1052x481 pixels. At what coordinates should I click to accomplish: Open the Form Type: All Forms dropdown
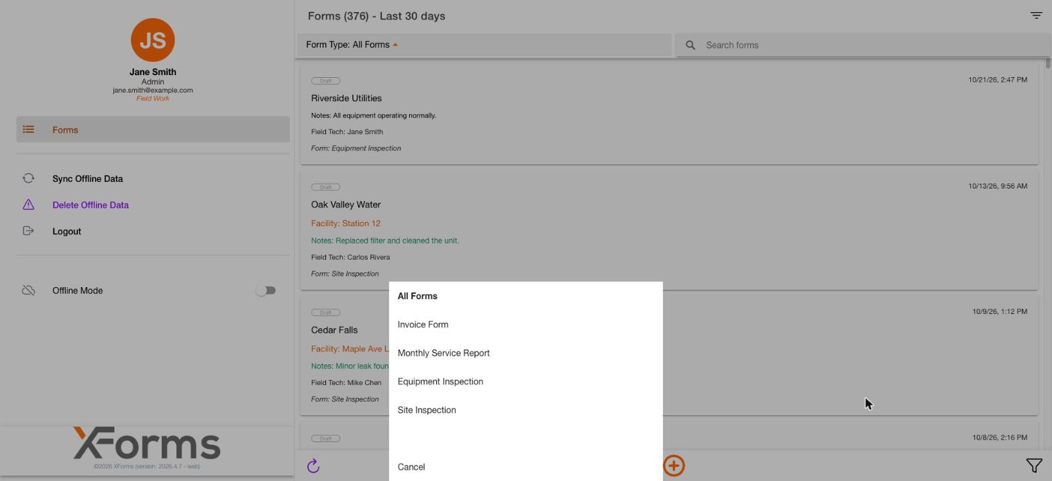tap(484, 45)
